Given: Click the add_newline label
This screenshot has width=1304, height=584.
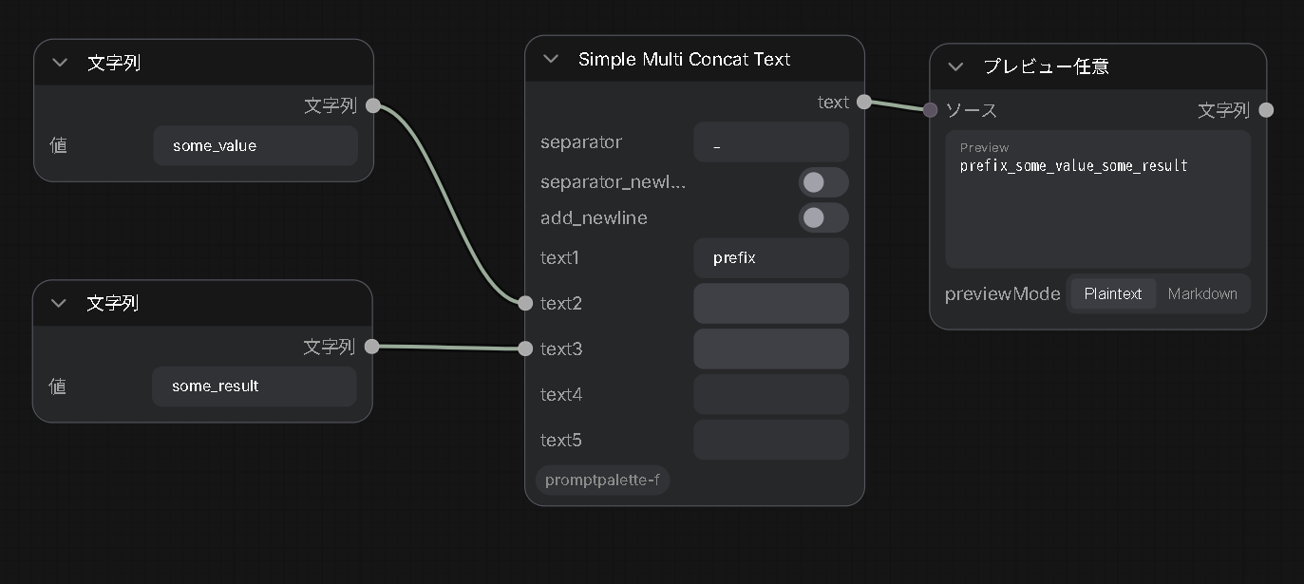Looking at the screenshot, I should [x=594, y=218].
